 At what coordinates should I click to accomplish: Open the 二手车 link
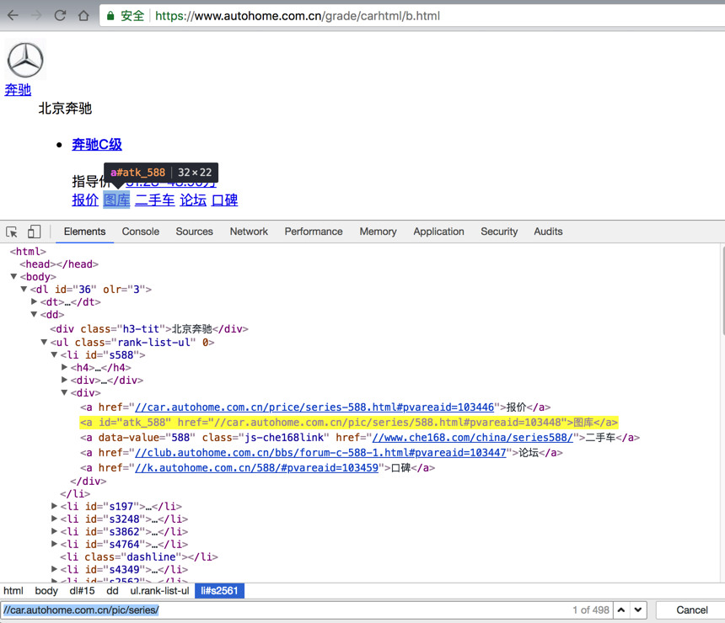(155, 200)
